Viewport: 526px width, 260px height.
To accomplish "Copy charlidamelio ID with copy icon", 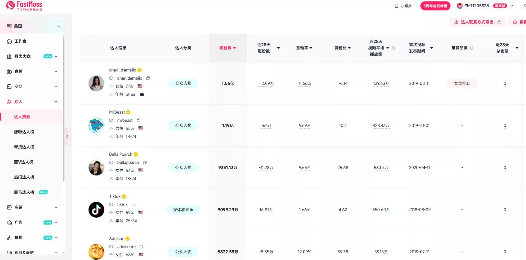I will [148, 78].
